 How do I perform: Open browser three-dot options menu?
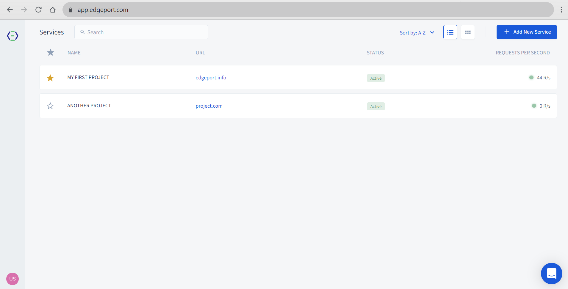click(x=561, y=10)
